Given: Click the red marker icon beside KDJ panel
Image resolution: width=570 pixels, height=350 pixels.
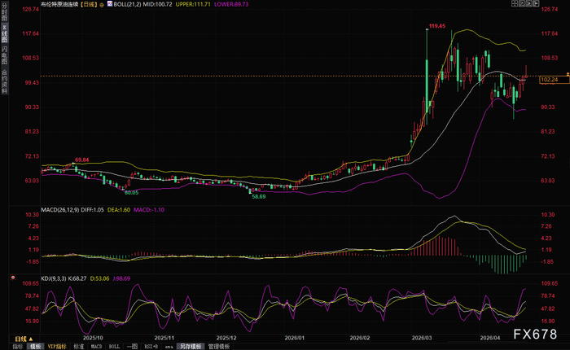Looking at the screenshot, I should coord(13,278).
